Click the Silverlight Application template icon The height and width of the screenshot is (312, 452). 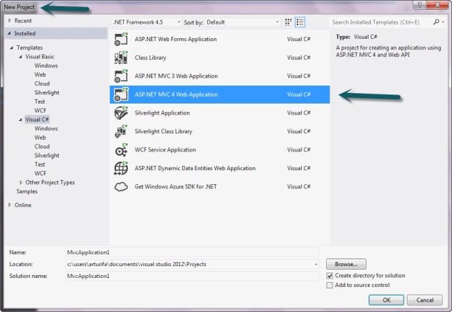click(121, 113)
